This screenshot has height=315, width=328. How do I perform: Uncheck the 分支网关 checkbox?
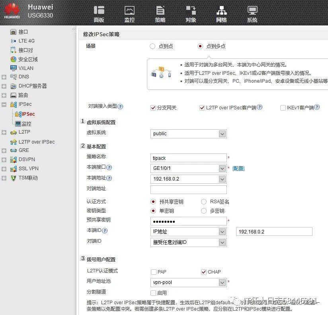pyautogui.click(x=153, y=108)
